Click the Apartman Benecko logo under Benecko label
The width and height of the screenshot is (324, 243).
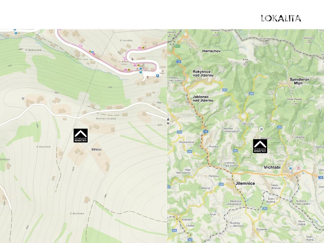point(260,146)
